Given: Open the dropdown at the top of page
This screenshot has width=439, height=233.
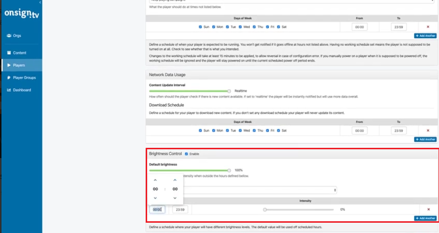Looking at the screenshot, I should point(291,1).
